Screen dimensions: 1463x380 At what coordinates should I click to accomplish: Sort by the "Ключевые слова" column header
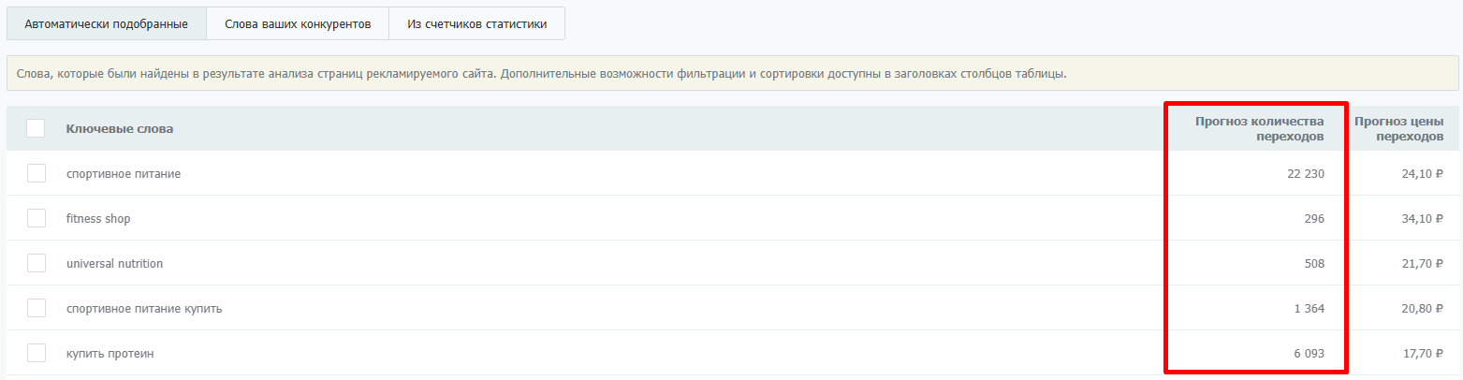pos(119,129)
